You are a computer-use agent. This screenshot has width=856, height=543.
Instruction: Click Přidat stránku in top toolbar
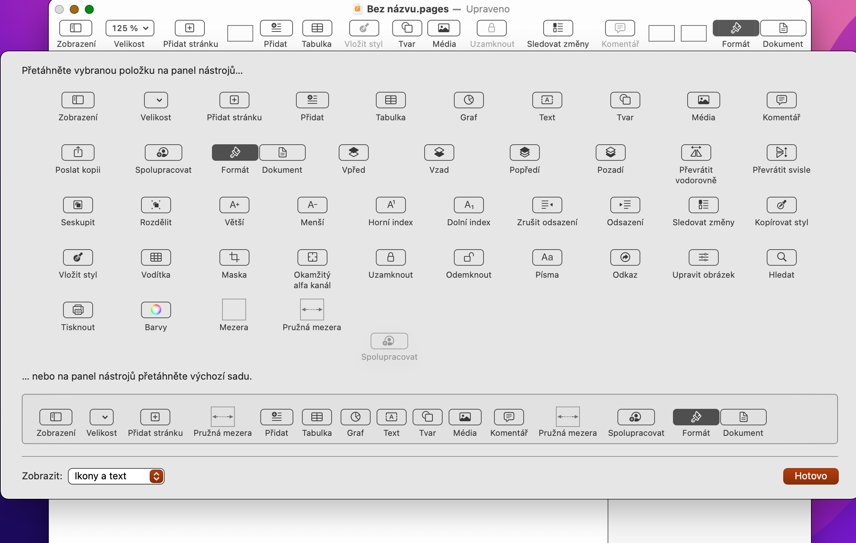pyautogui.click(x=190, y=28)
